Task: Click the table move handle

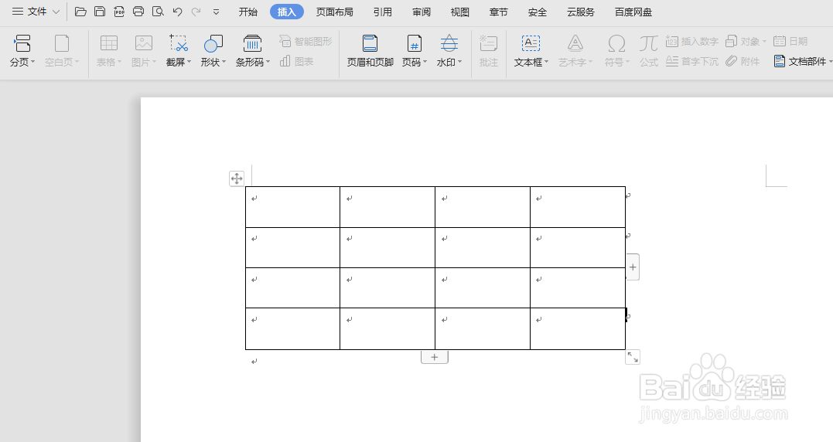Action: coord(237,178)
